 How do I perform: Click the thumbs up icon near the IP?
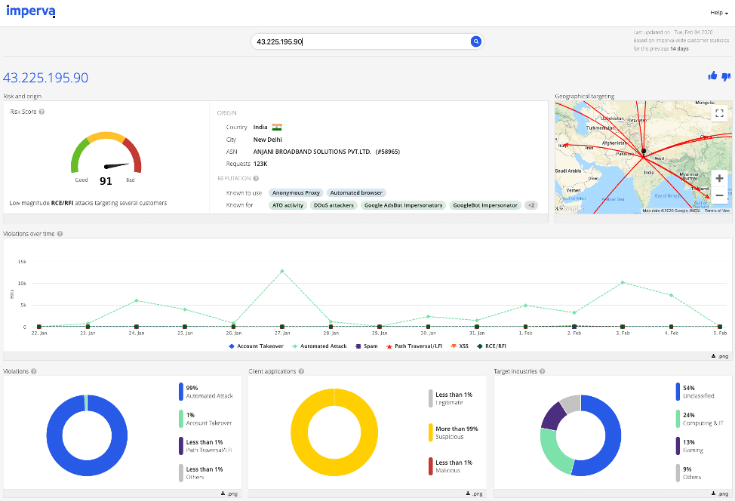pos(712,75)
